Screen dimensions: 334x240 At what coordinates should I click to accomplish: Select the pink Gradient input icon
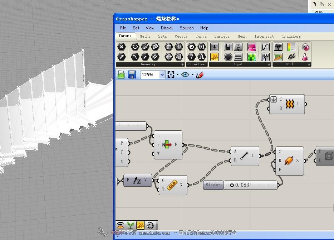click(251, 47)
